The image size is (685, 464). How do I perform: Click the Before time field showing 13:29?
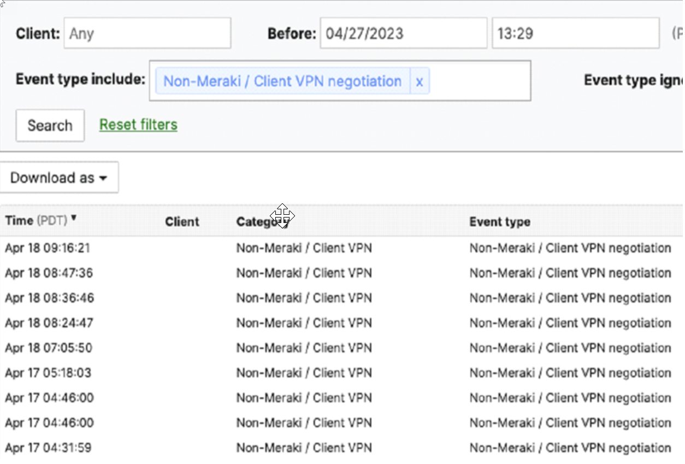[x=575, y=33]
